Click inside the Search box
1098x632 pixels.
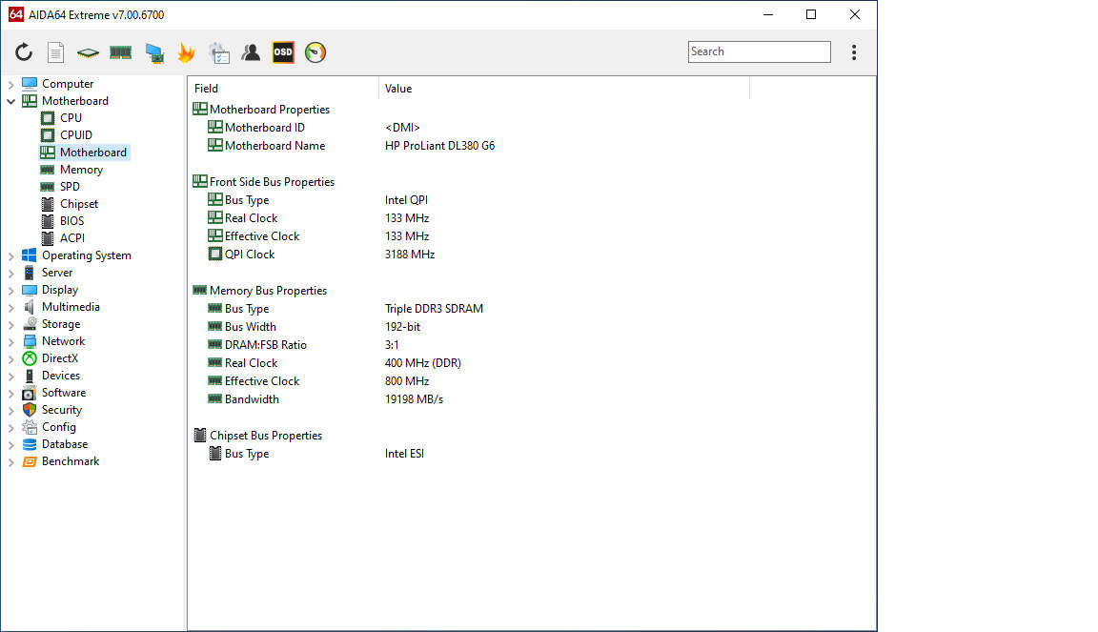coord(759,51)
